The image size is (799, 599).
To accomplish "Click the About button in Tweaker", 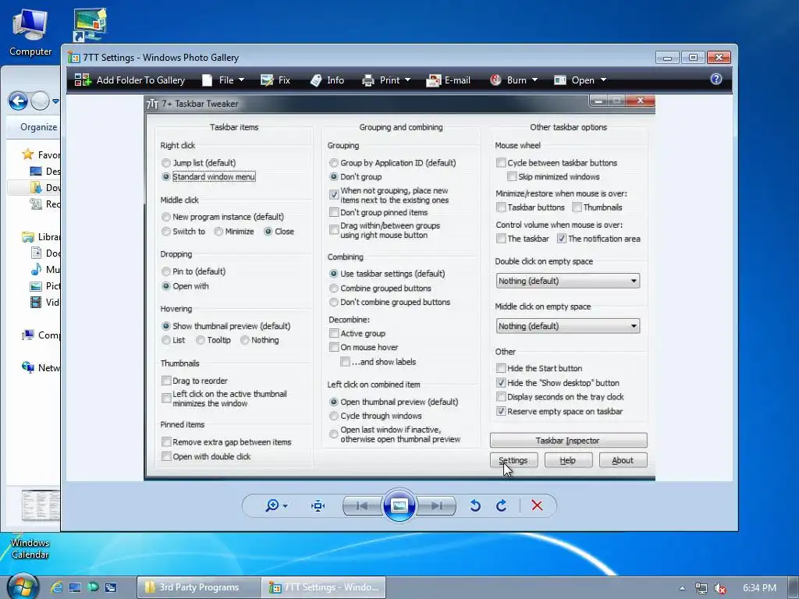I will click(623, 460).
